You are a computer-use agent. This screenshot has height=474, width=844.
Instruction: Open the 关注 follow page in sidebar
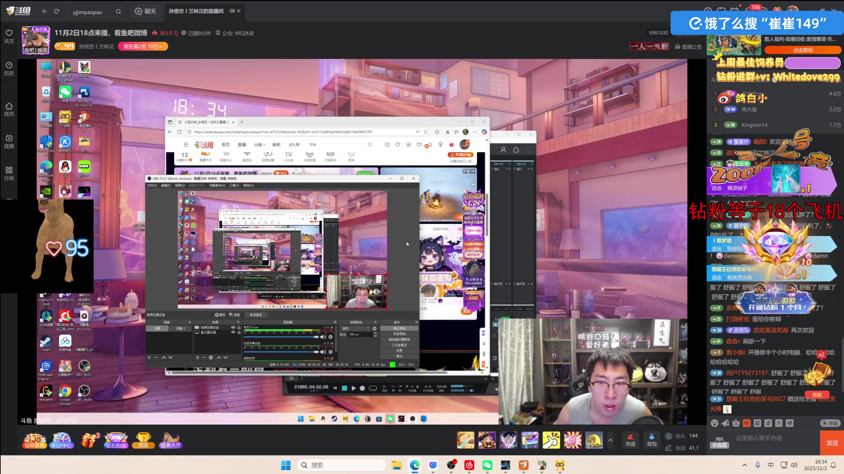(9, 36)
